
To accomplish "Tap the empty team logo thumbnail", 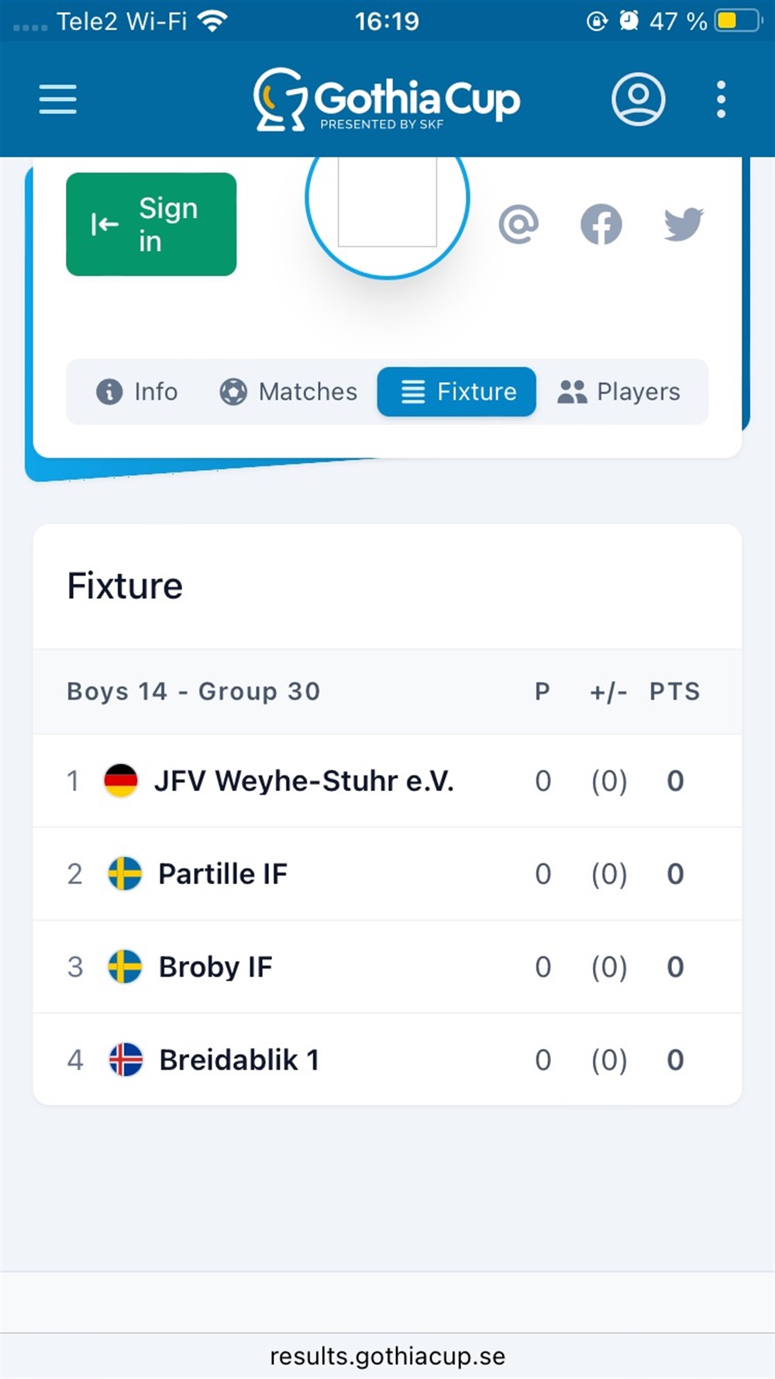I will coord(387,200).
